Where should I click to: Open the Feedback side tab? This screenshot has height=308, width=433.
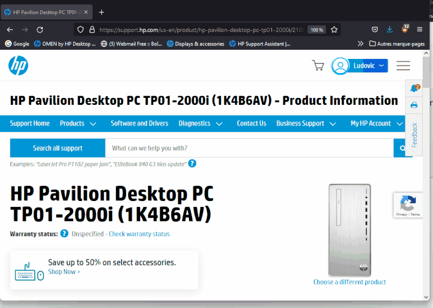pyautogui.click(x=414, y=135)
